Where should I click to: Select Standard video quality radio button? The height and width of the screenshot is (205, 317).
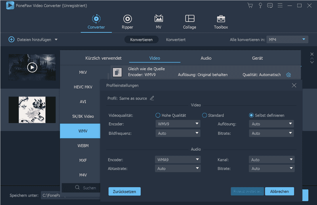pyautogui.click(x=204, y=115)
